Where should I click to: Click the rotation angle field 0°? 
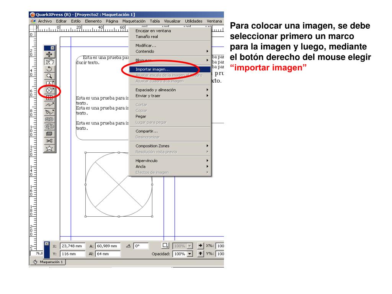(x=141, y=246)
